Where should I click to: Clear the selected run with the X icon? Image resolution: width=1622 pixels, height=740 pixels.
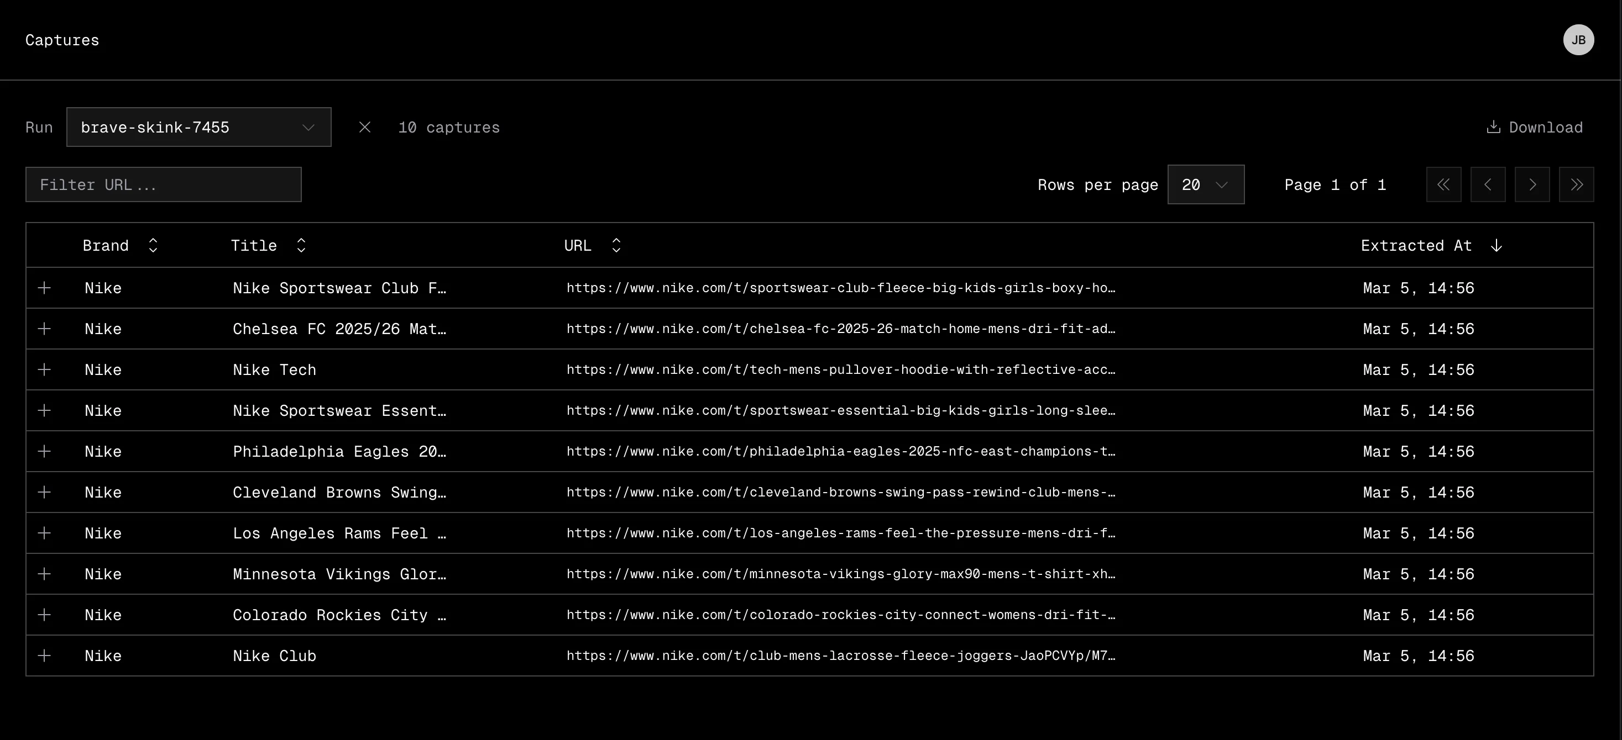tap(364, 127)
